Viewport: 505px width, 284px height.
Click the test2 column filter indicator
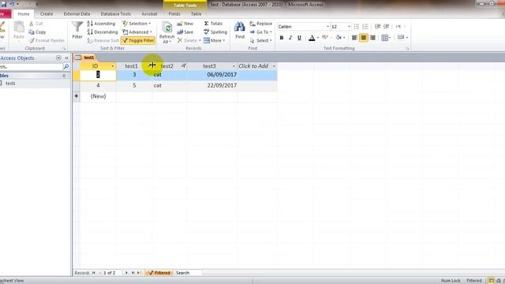(x=183, y=65)
